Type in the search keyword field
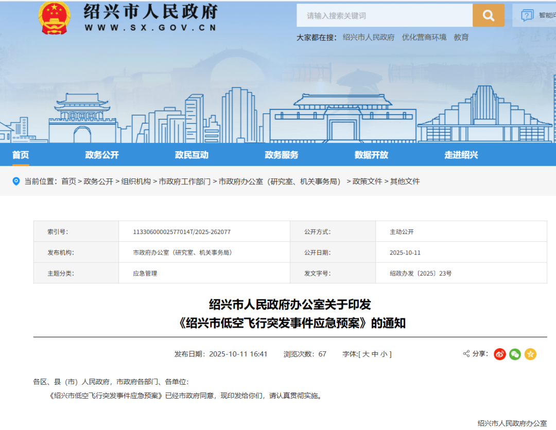 (384, 15)
